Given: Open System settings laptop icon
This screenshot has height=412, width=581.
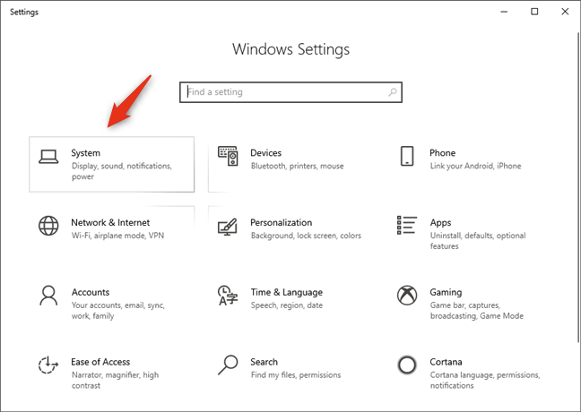Looking at the screenshot, I should [48, 157].
